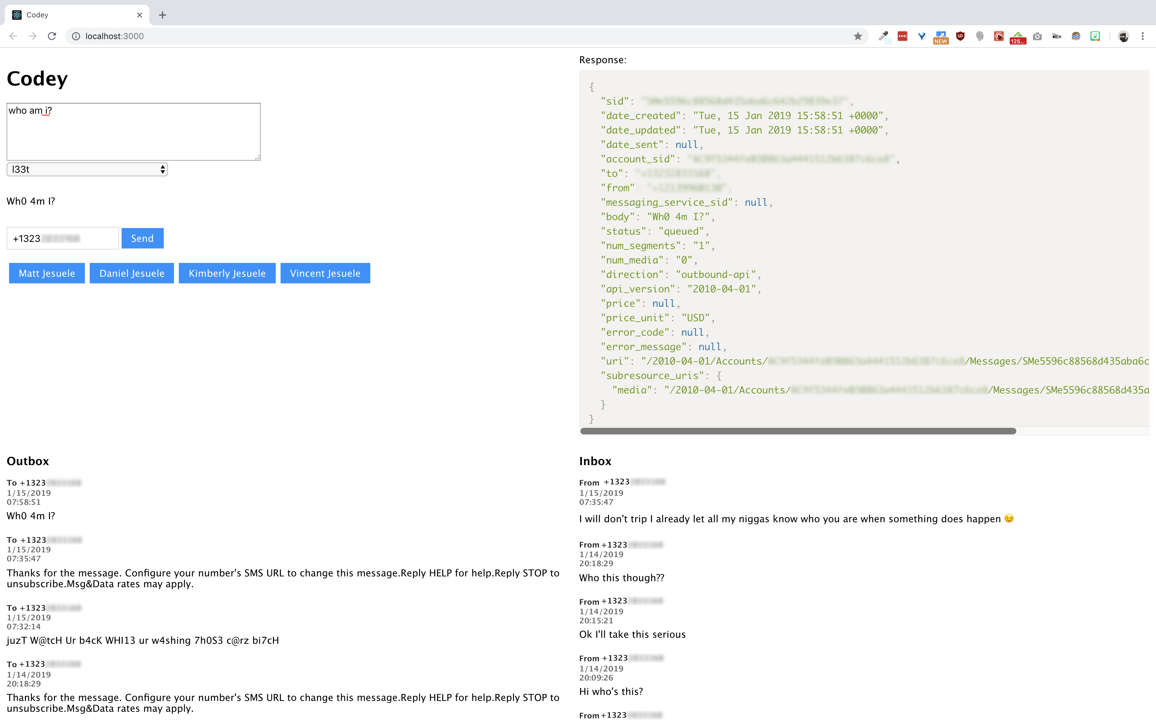Viewport: 1156px width, 722px height.
Task: Click the phone number input field
Action: (63, 238)
